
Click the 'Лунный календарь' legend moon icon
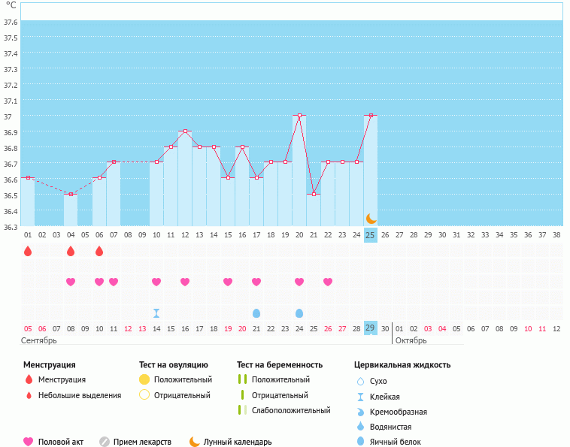point(195,442)
